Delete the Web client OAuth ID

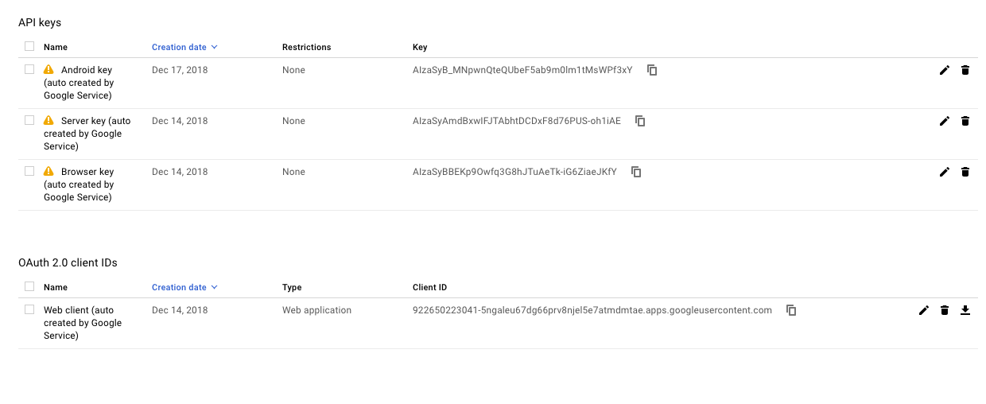pyautogui.click(x=945, y=310)
